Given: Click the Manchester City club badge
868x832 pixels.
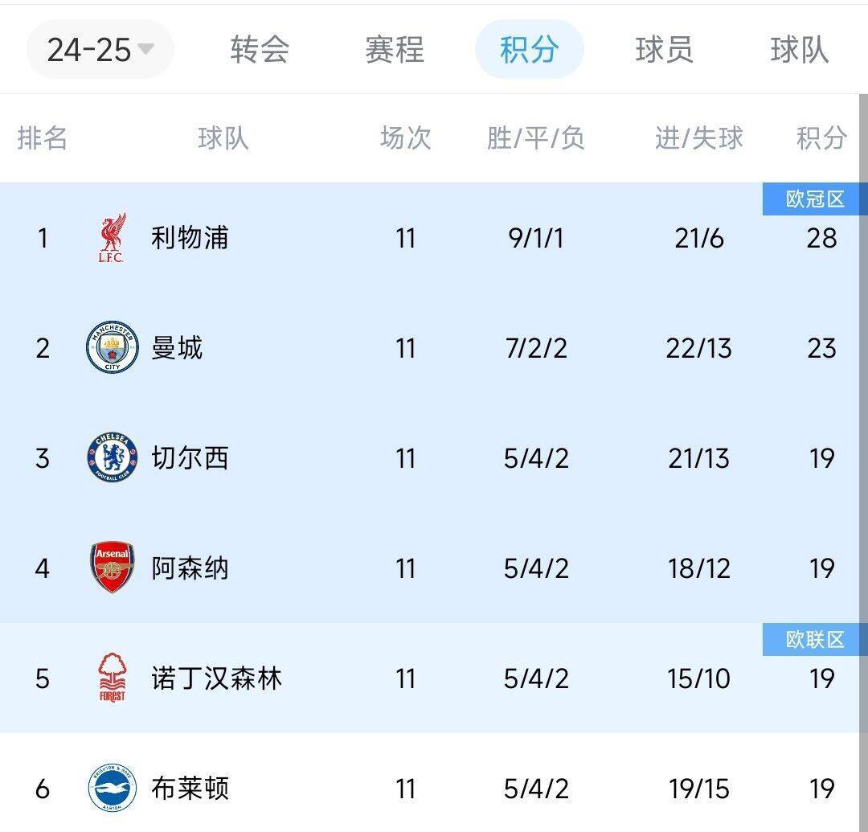Looking at the screenshot, I should 113,348.
